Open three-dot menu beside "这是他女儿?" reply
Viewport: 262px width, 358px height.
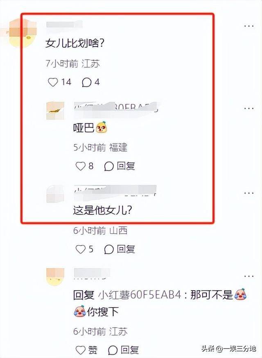[x=249, y=193]
